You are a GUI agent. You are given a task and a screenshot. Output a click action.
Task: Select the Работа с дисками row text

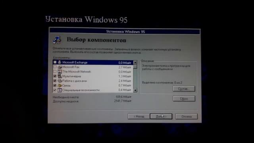coord(75,81)
